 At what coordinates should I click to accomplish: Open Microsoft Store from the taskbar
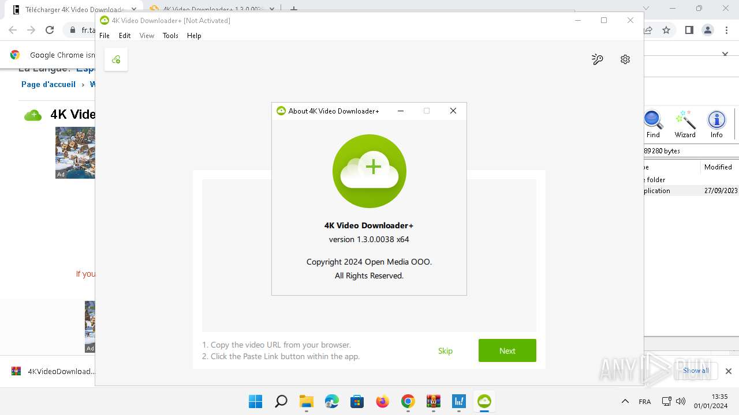(x=357, y=401)
